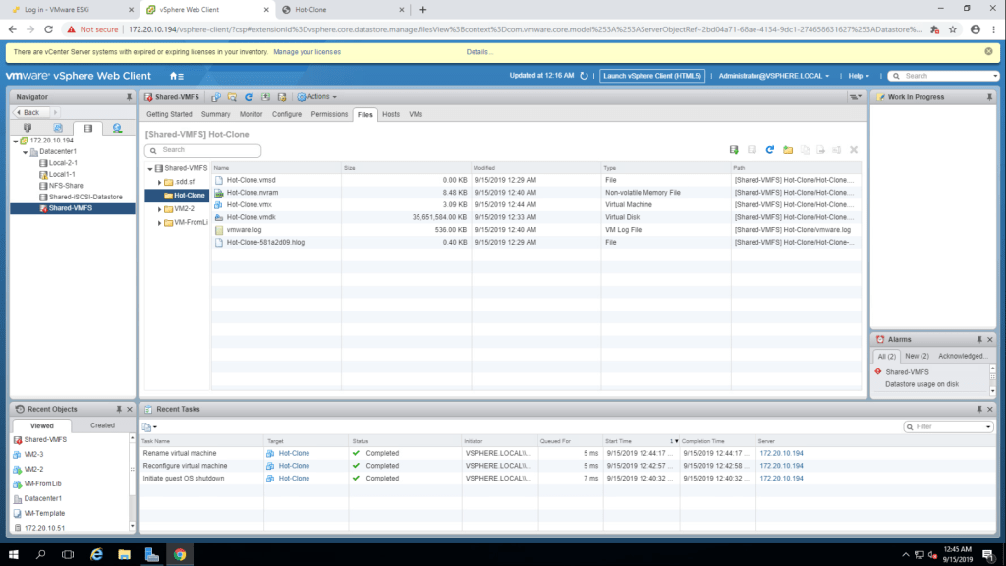Expand the VM2-2 folder in file tree

[159, 209]
